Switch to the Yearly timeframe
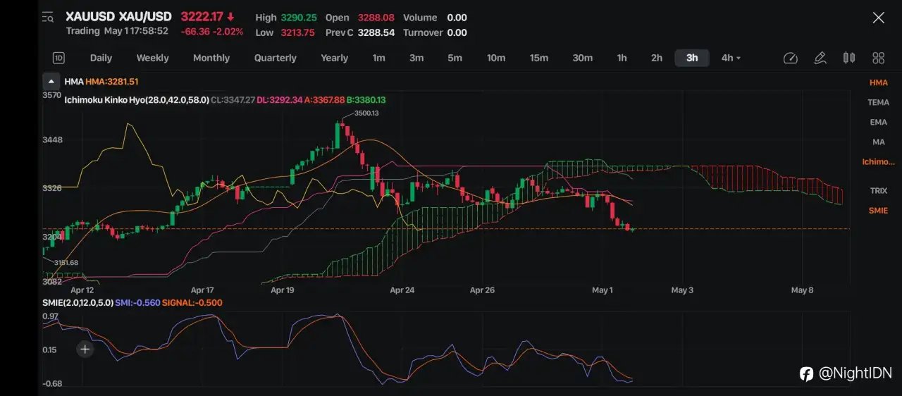 335,58
